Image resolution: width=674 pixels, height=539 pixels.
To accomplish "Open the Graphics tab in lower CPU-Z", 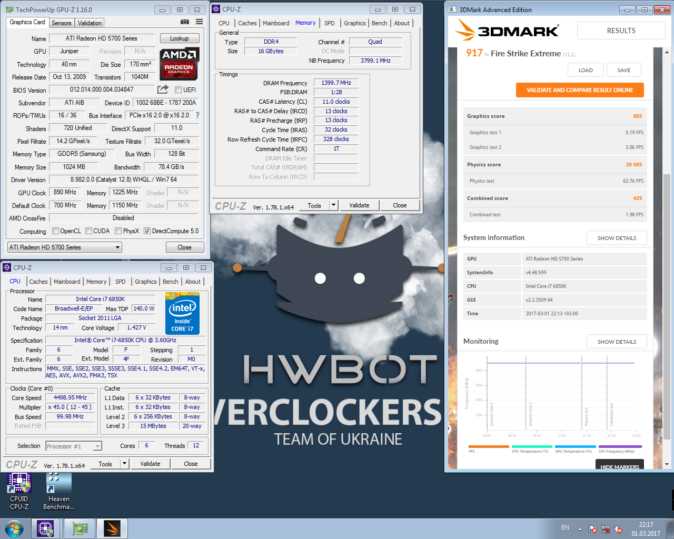I will click(145, 282).
